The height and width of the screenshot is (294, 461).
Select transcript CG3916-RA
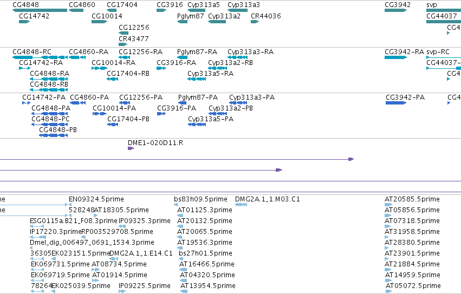tap(177, 63)
